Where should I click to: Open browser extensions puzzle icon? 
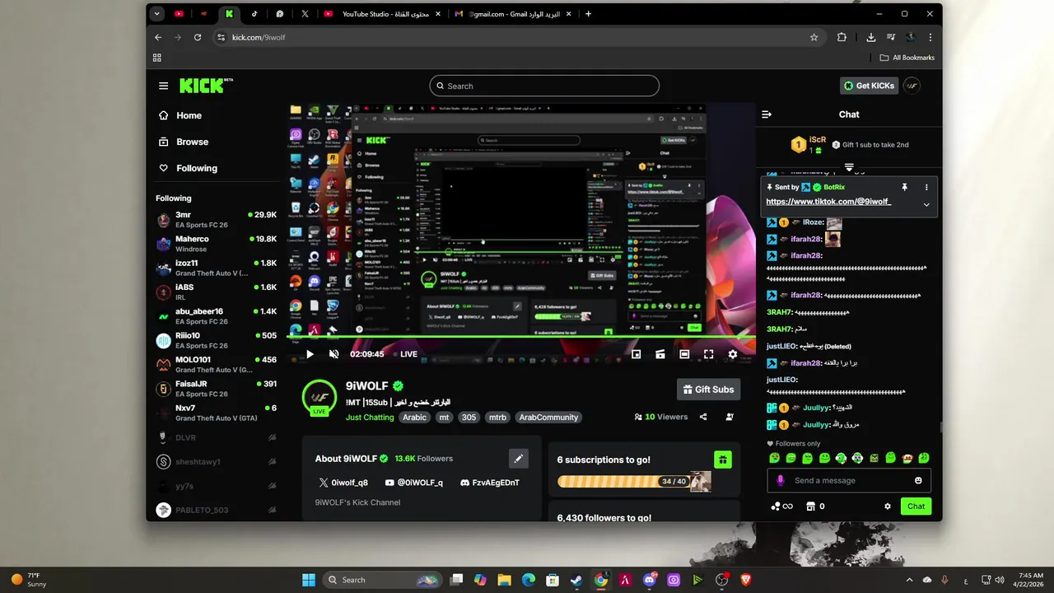(842, 37)
